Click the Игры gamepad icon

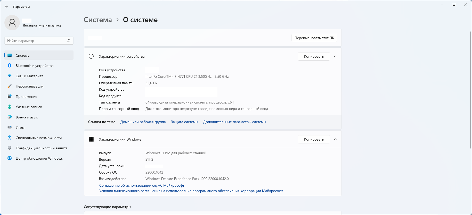point(10,127)
